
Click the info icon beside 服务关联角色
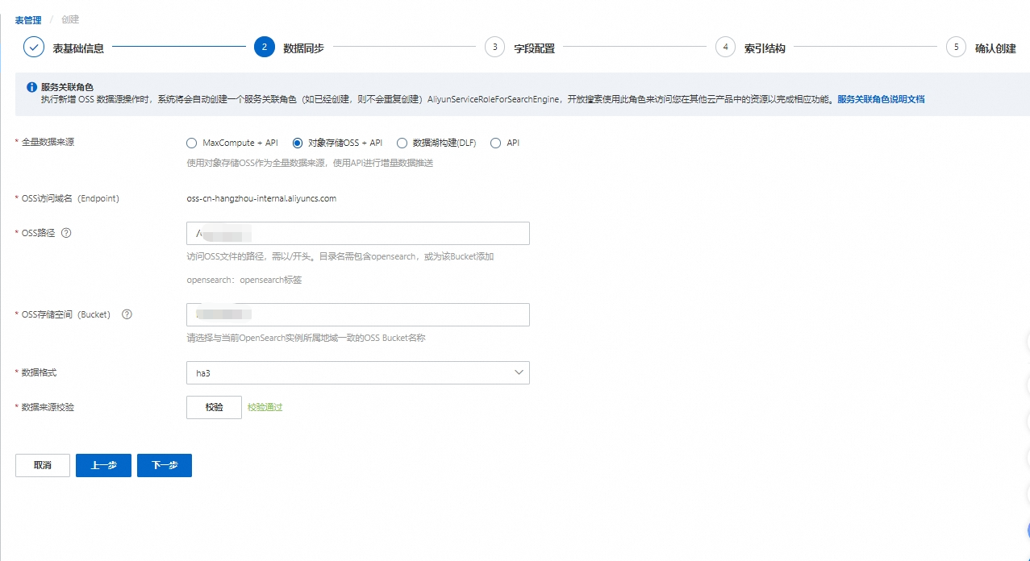(x=32, y=86)
